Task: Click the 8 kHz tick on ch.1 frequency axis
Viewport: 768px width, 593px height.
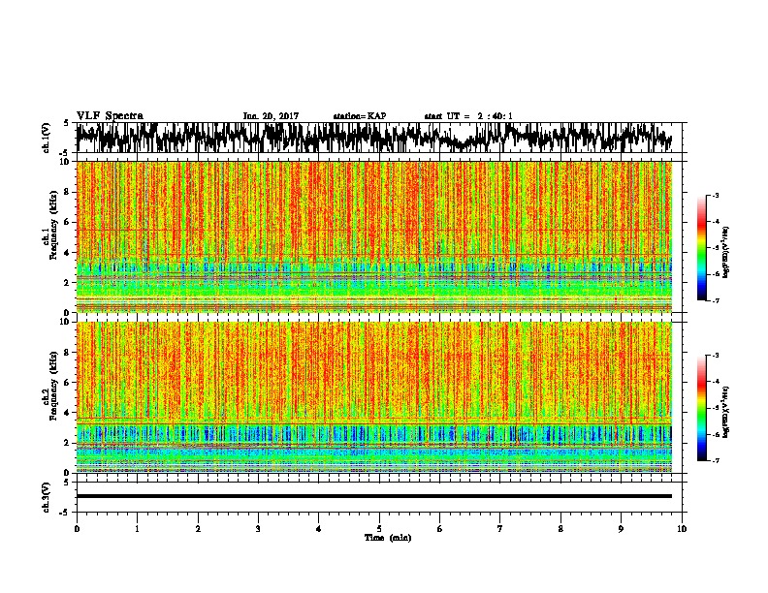Action: [x=68, y=192]
